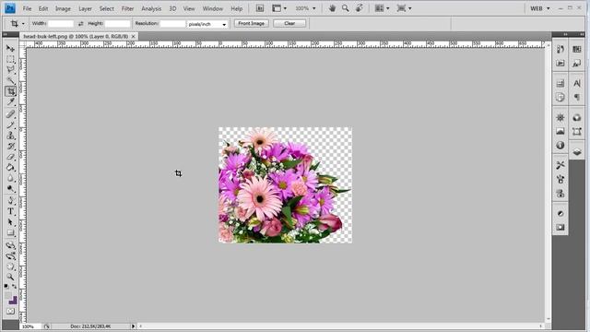Select the Healing Brush tool
The image size is (590, 332).
click(10, 114)
